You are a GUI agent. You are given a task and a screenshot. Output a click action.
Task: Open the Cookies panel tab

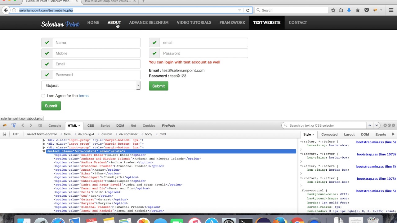(x=149, y=125)
